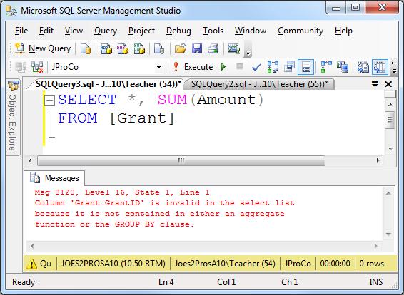Open the View menu

tap(74, 31)
